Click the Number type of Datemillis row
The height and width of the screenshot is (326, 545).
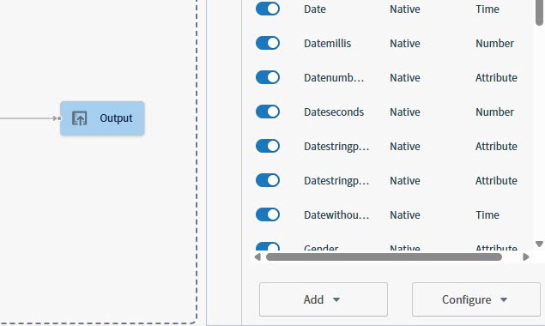pos(494,44)
